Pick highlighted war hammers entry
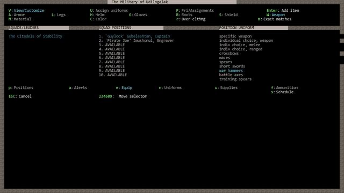 tap(231, 71)
